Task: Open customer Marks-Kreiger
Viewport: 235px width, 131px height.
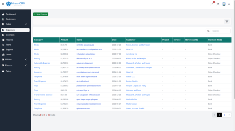Action: (x=132, y=104)
